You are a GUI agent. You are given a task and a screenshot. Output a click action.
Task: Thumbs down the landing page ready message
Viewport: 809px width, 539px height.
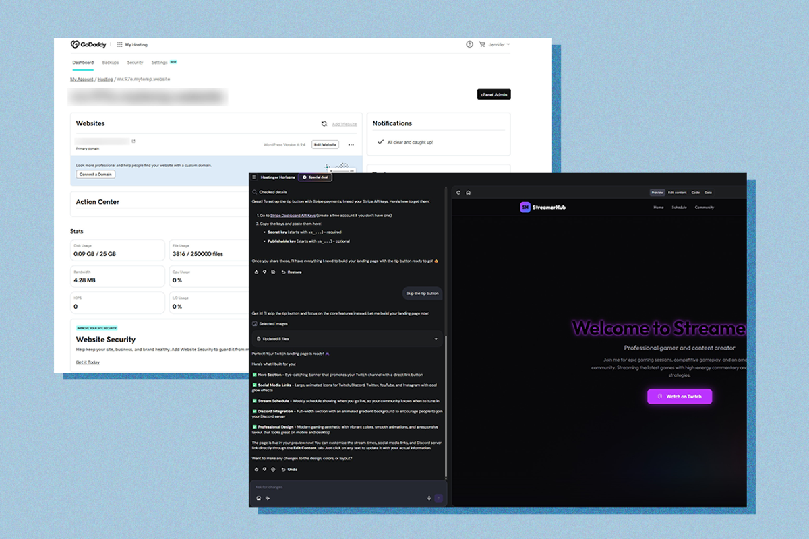264,469
